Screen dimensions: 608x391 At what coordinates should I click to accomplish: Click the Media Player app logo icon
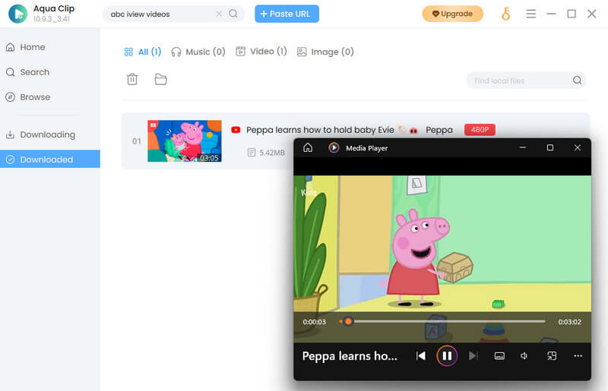pyautogui.click(x=334, y=147)
